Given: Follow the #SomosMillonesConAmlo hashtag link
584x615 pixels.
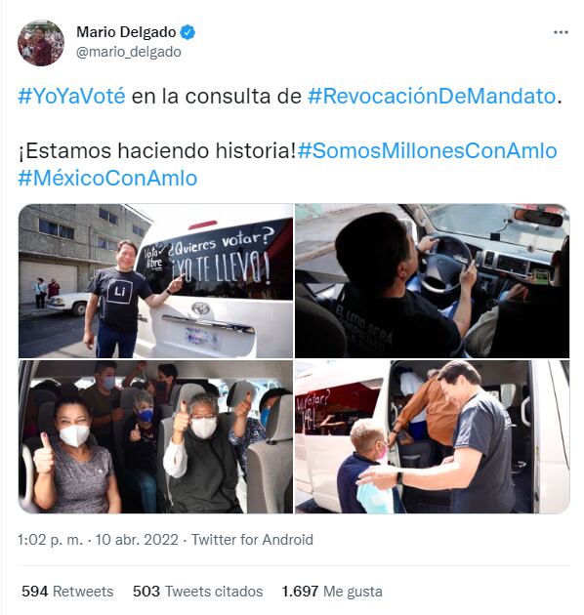Looking at the screenshot, I should point(428,151).
